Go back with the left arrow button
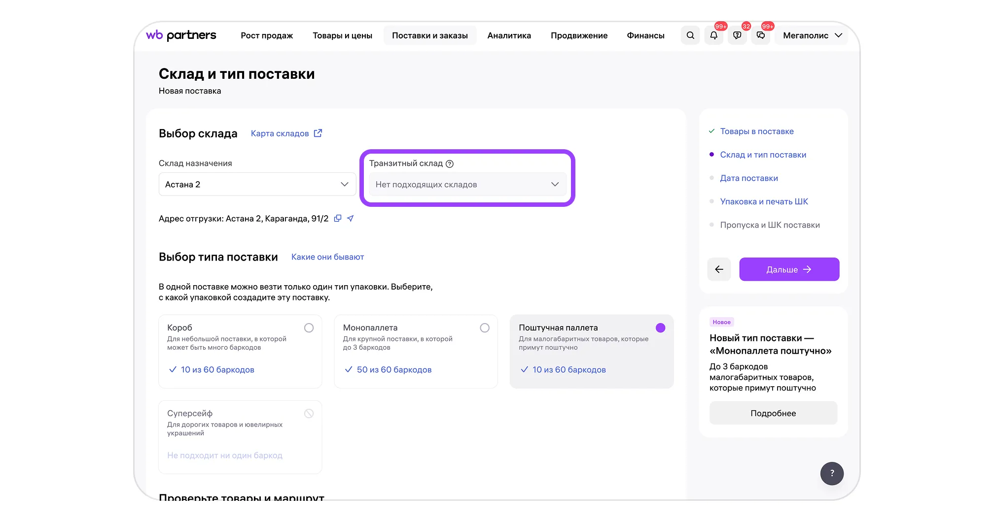 [x=719, y=269]
